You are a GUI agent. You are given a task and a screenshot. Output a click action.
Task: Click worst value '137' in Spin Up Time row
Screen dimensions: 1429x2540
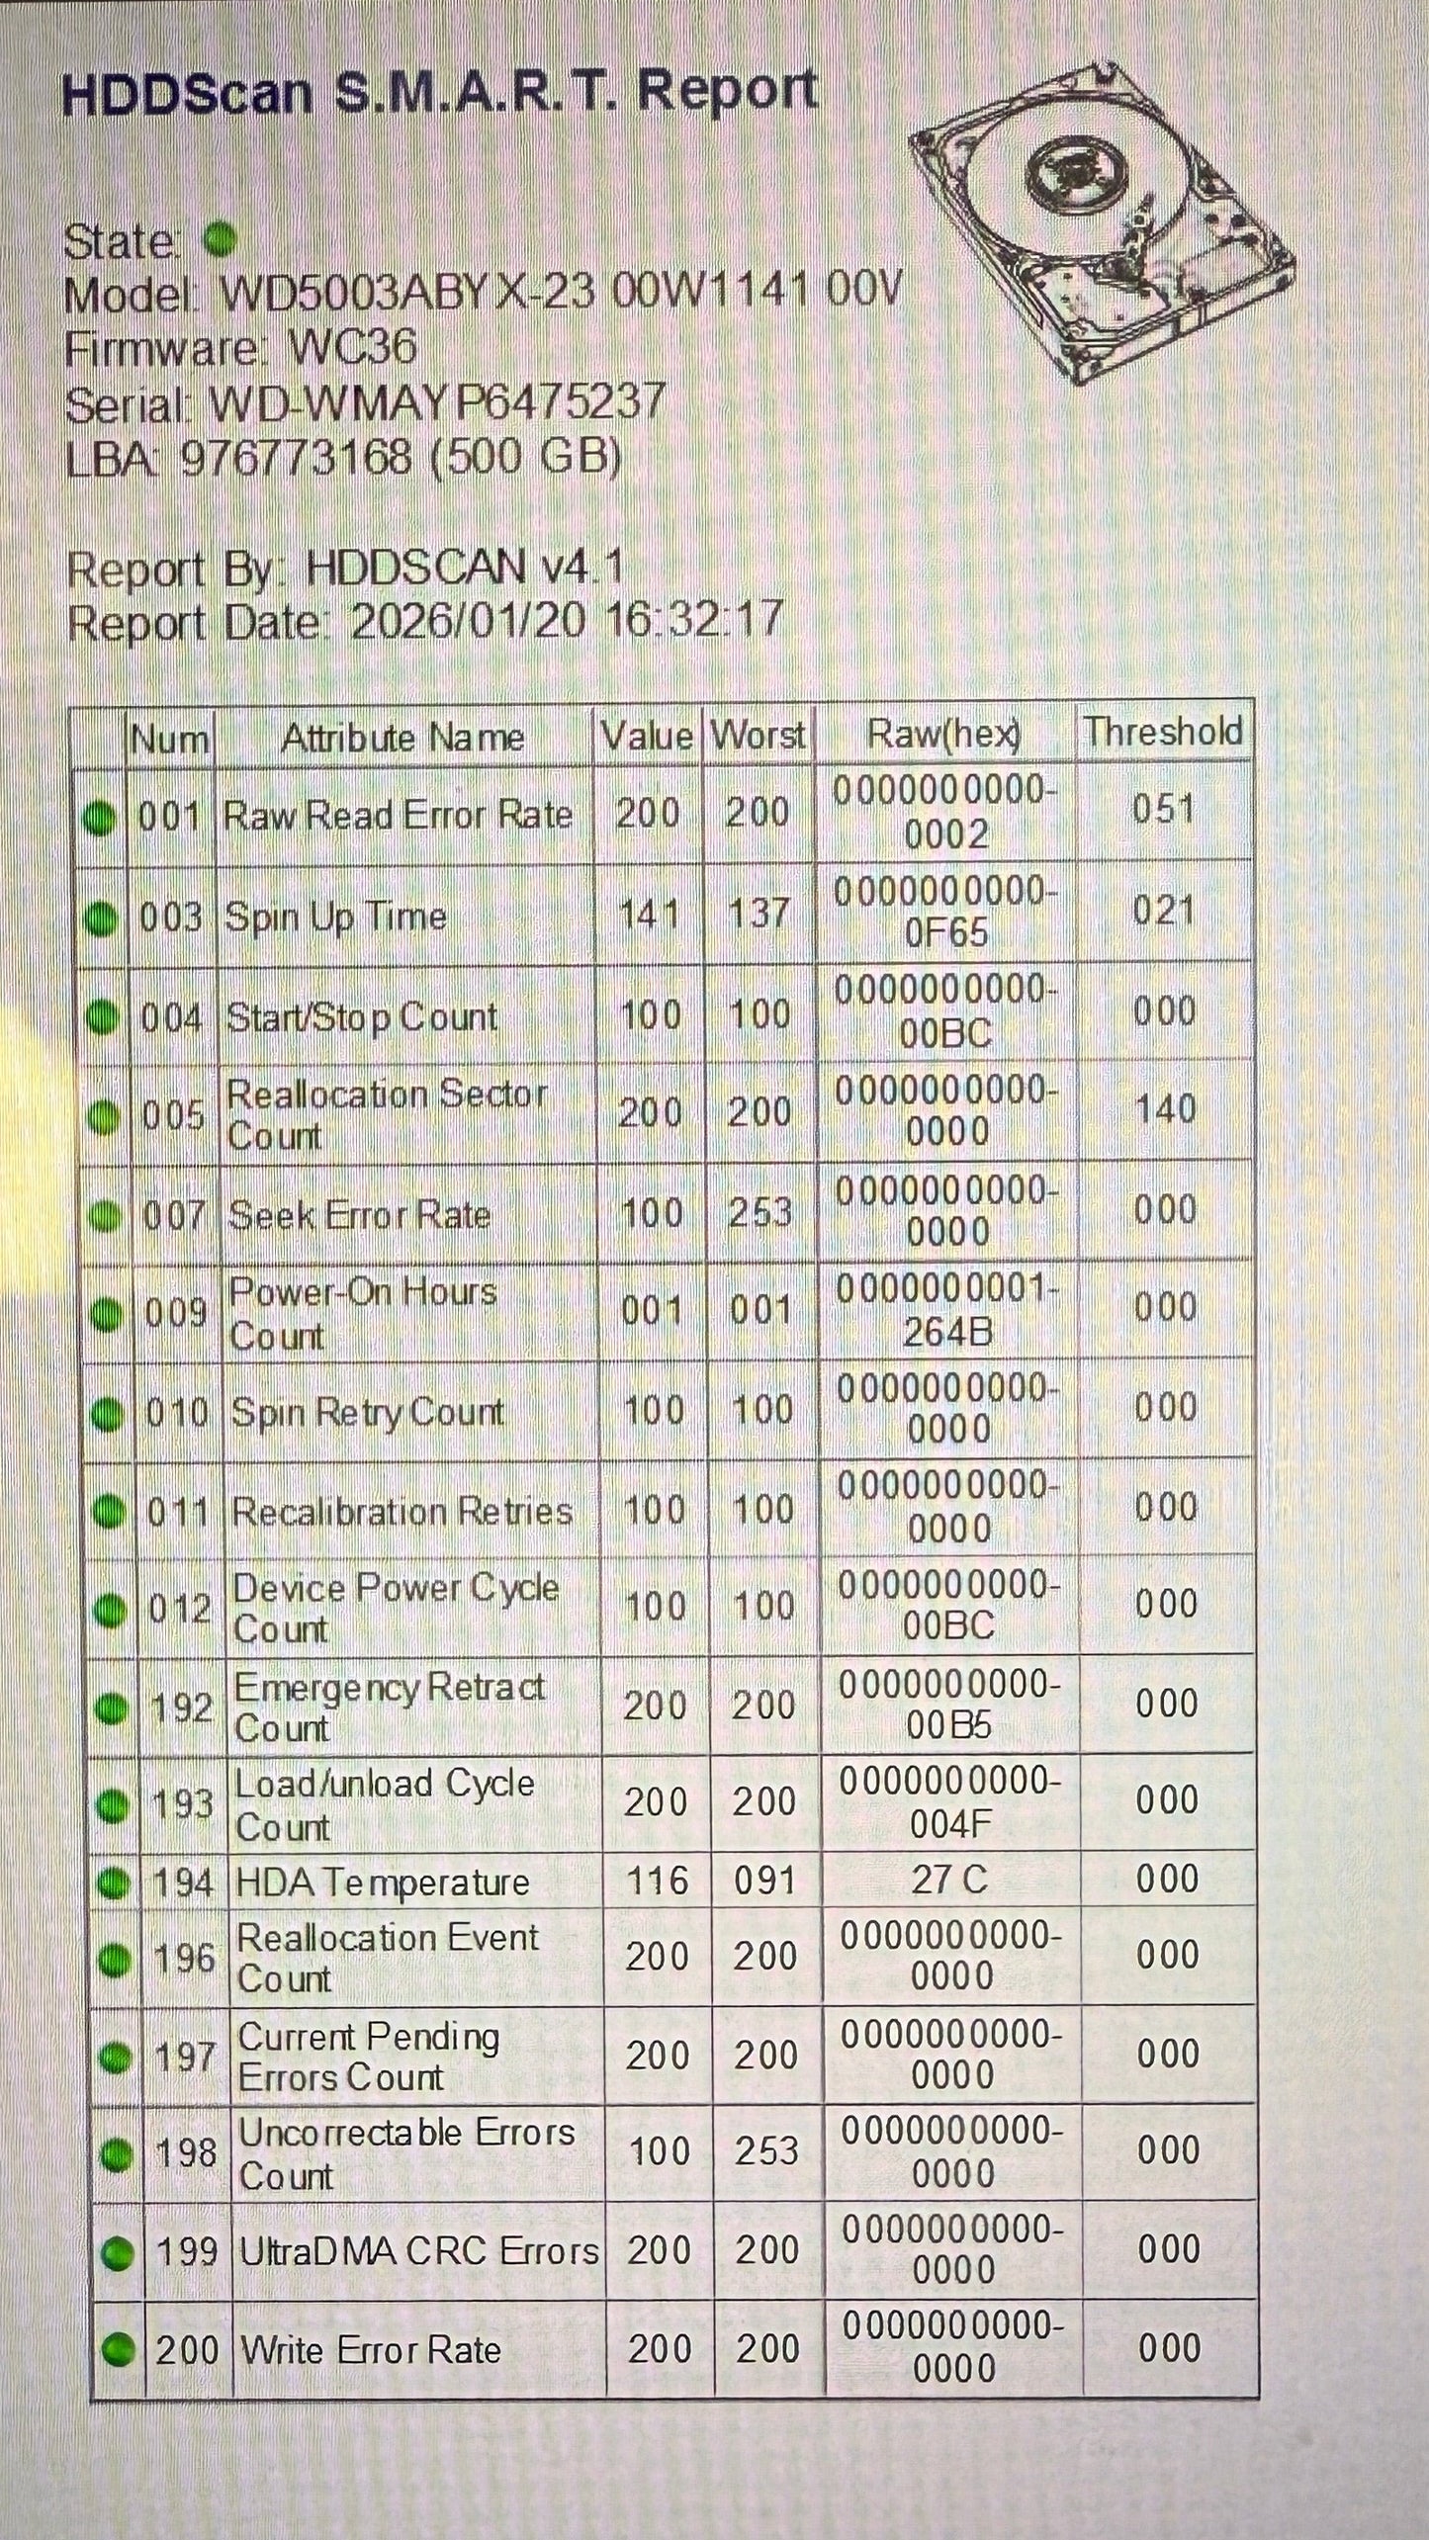(759, 914)
